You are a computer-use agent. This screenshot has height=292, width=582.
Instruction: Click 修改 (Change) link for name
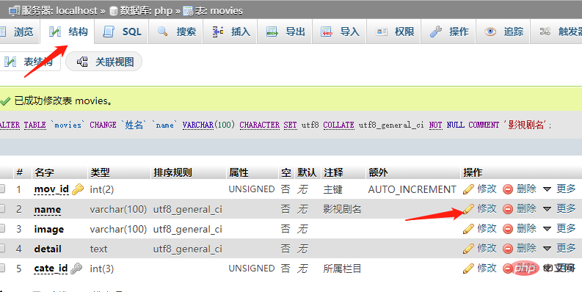tap(487, 208)
